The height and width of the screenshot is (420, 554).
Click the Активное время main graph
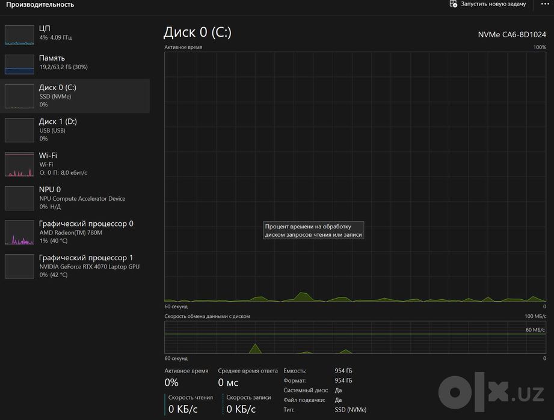pos(355,177)
